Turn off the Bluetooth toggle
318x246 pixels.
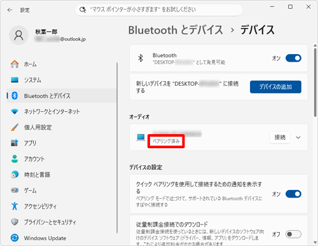click(293, 58)
